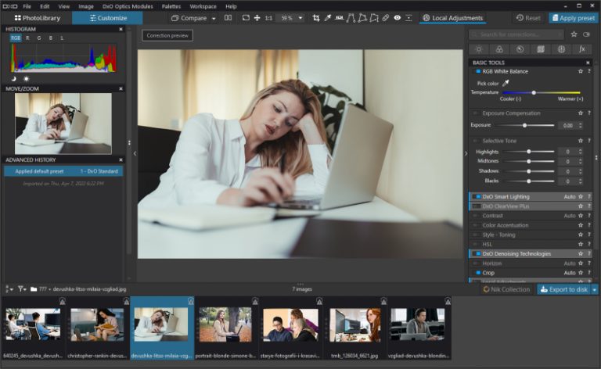
Task: Pick the white balance eyedropper in the toolbar
Action: tap(327, 17)
